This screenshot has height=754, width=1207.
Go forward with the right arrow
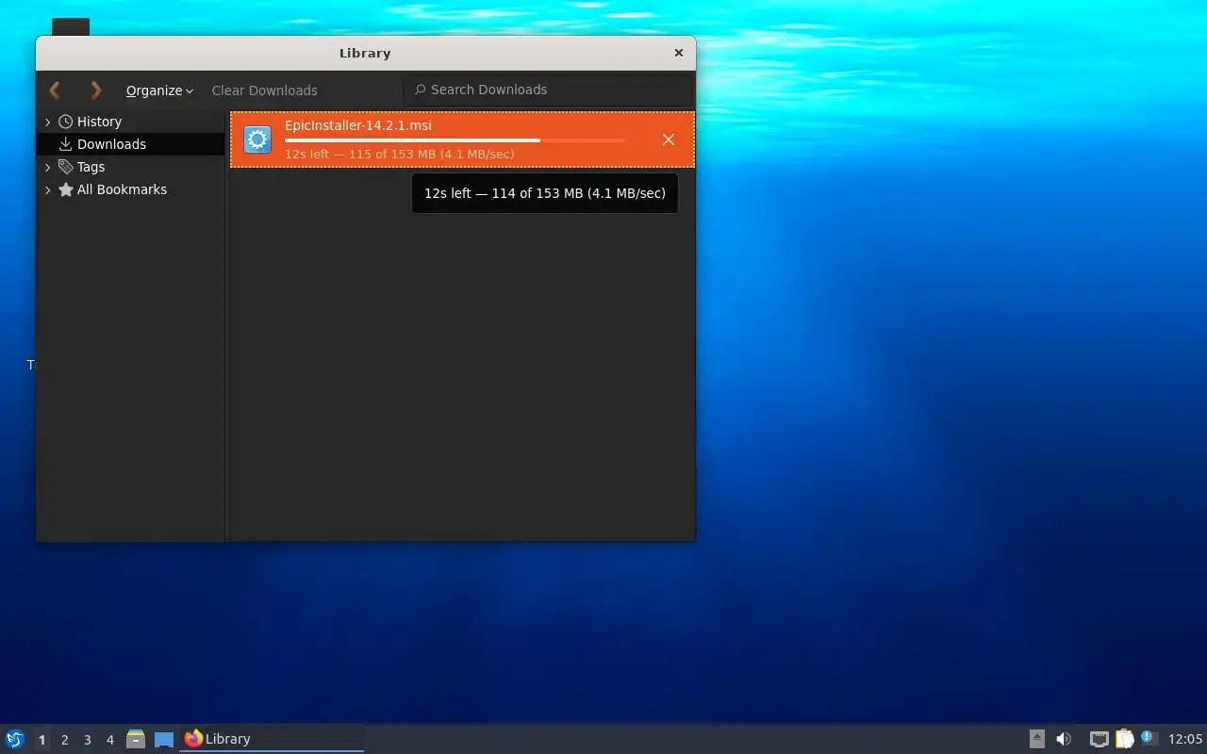click(x=95, y=90)
